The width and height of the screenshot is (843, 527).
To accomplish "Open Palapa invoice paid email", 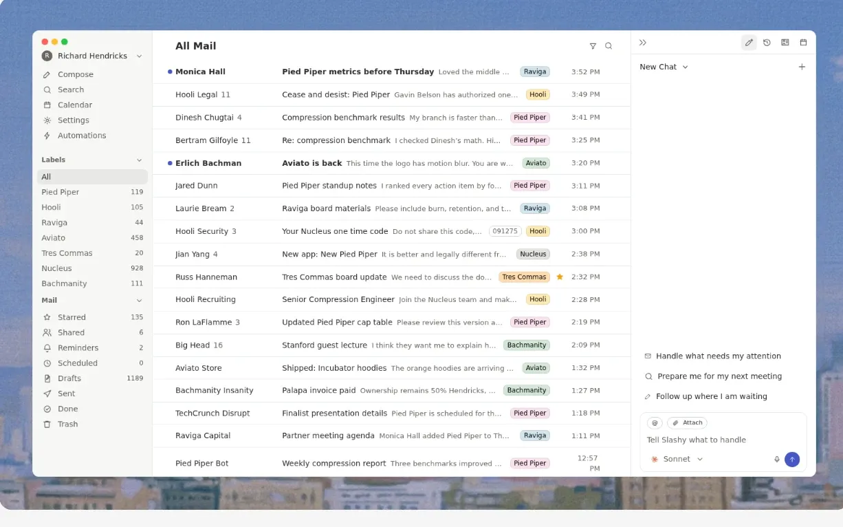I will tap(391, 390).
